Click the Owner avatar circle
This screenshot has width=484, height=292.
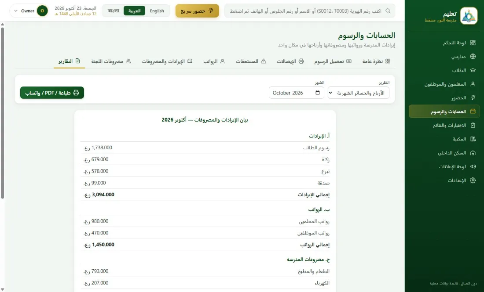click(x=42, y=11)
